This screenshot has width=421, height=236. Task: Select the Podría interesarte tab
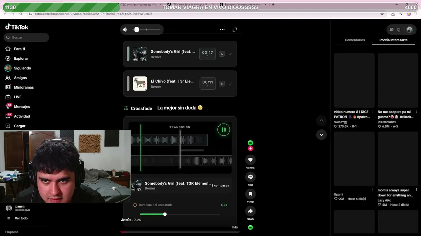[393, 40]
